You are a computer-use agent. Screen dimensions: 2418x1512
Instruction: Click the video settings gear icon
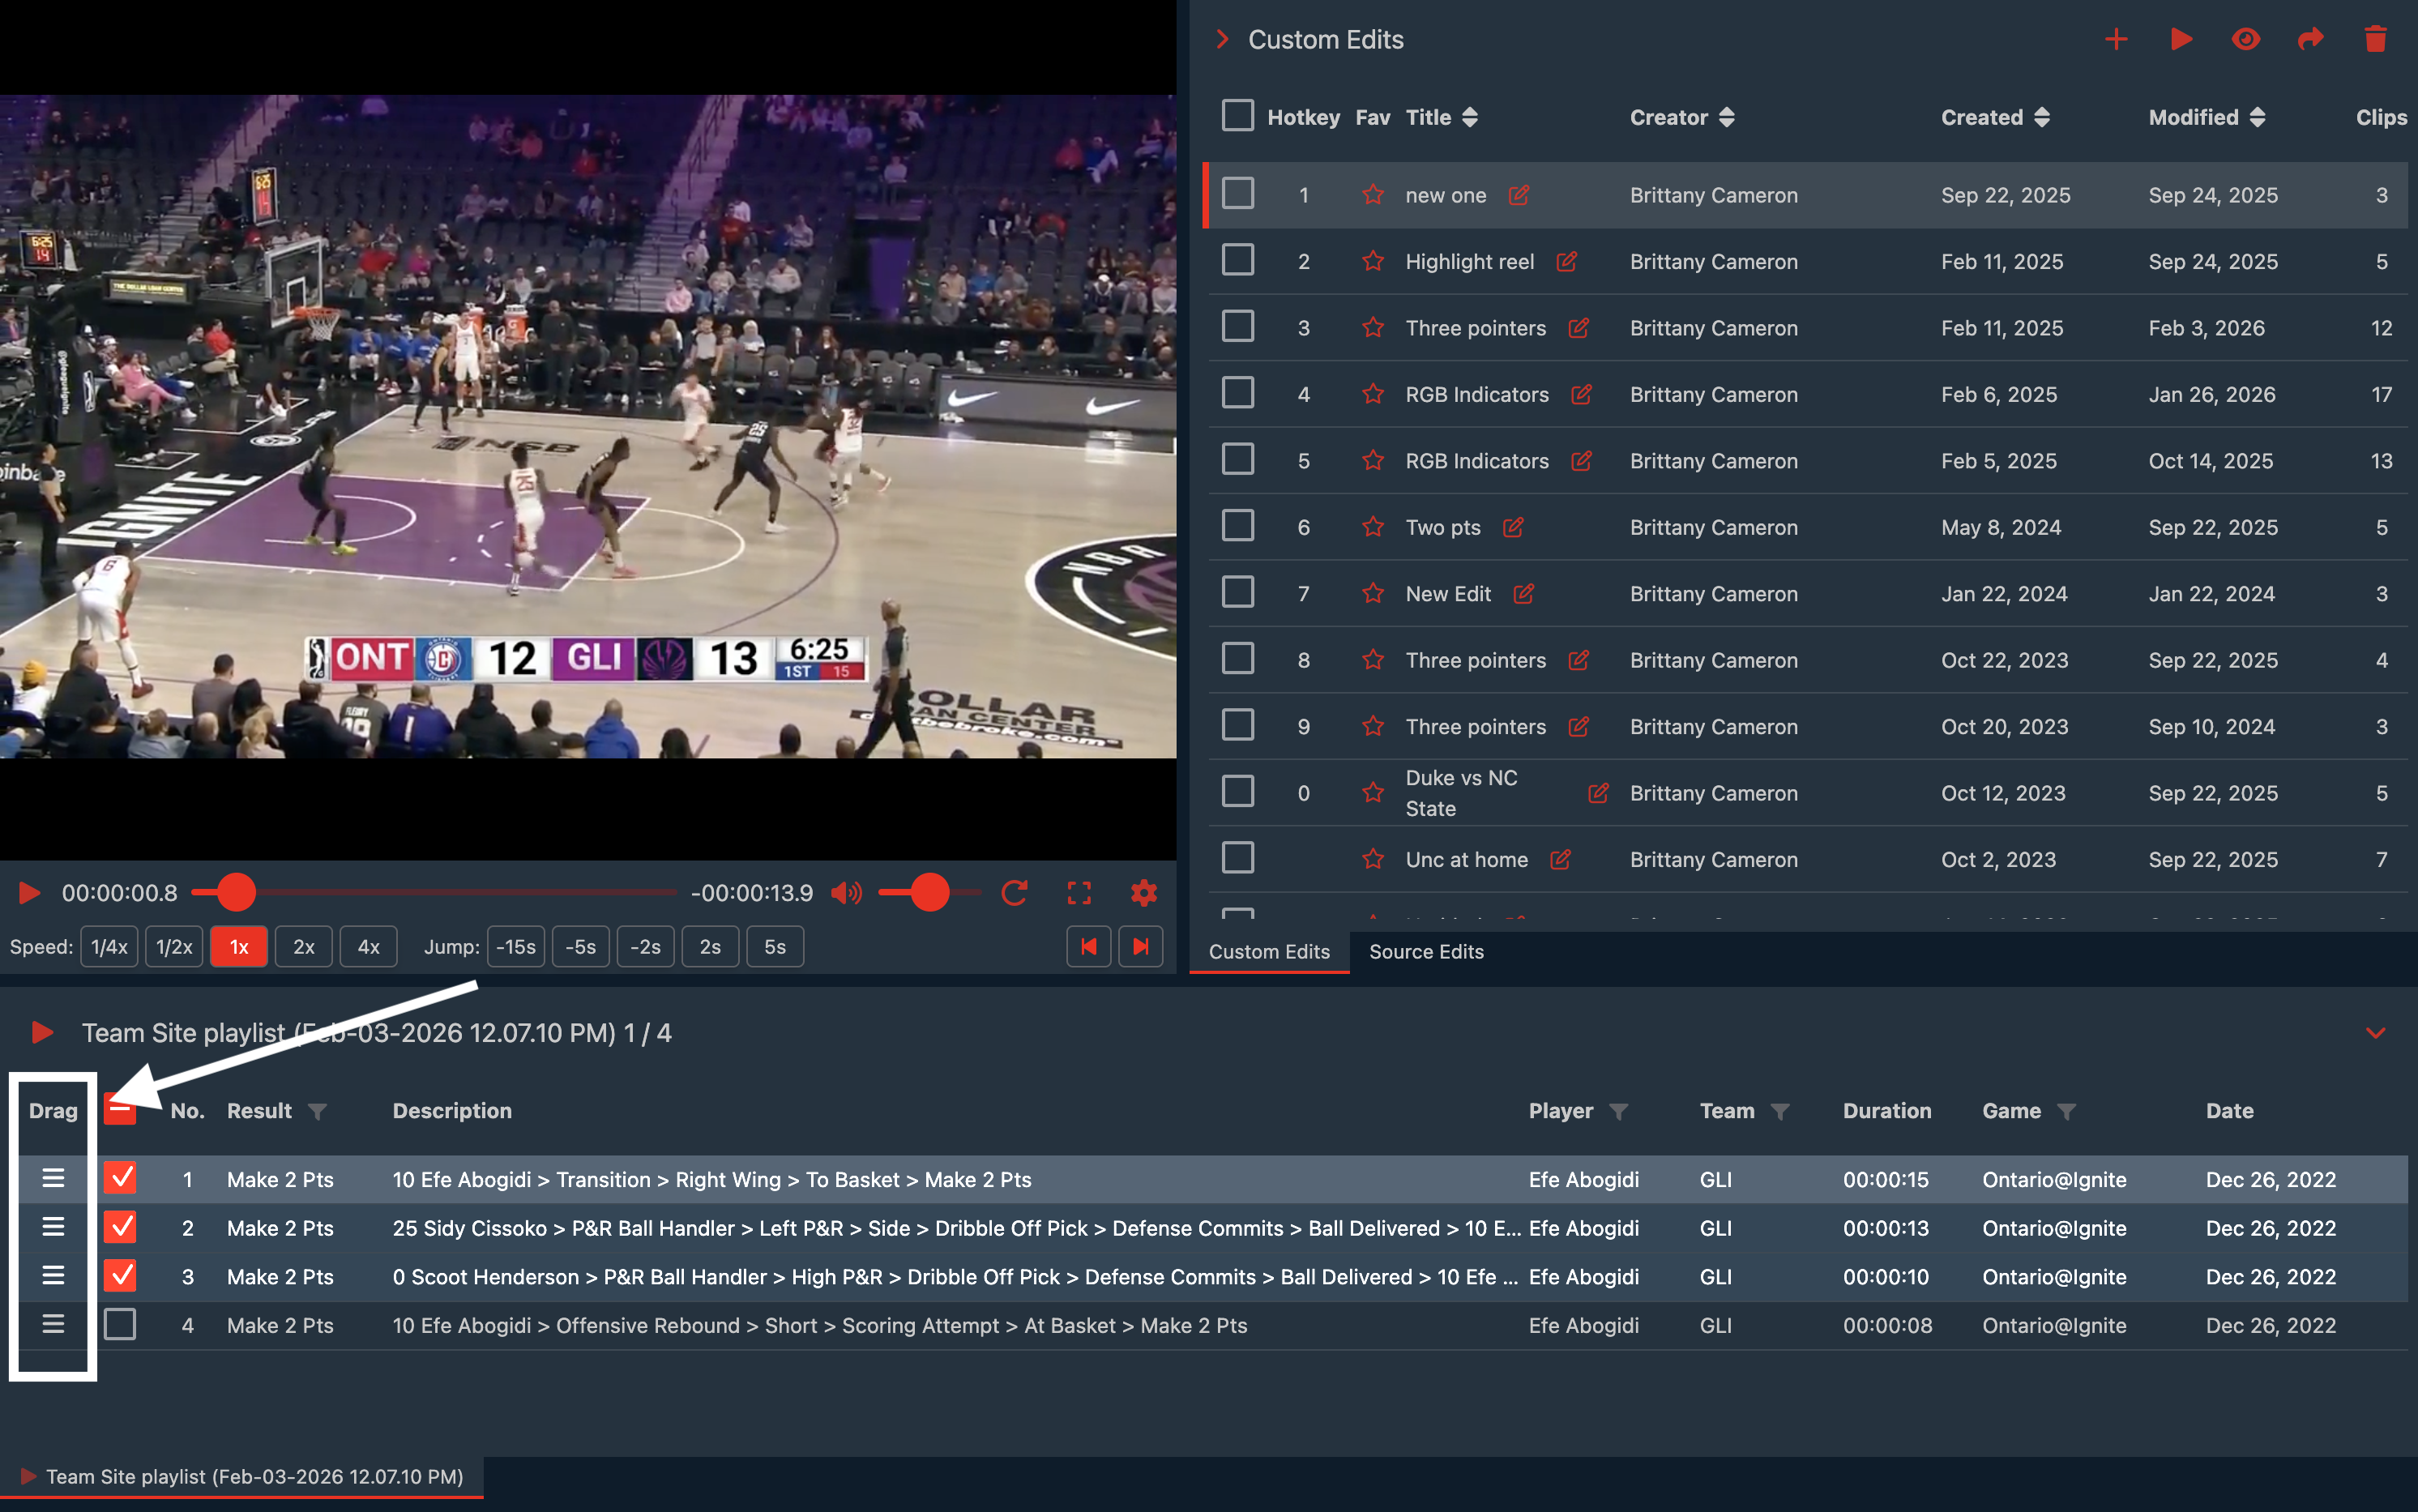pos(1143,892)
